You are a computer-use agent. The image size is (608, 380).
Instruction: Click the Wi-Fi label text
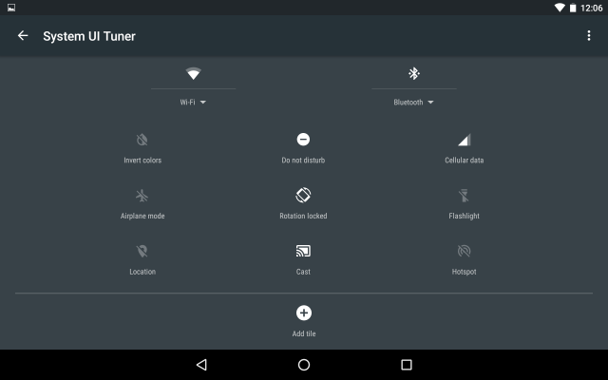(x=188, y=103)
